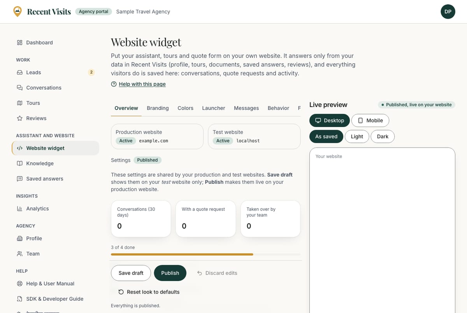
Task: Click the Conversations chat bubbles icon
Action: click(19, 88)
